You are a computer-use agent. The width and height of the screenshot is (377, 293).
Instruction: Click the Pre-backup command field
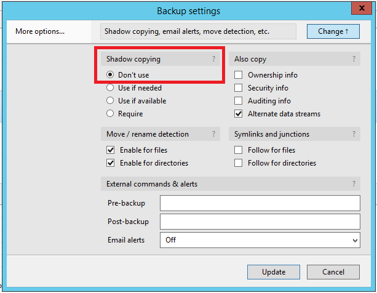pos(260,203)
